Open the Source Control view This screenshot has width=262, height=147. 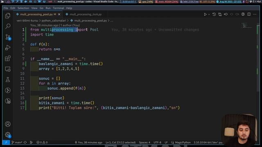8,37
